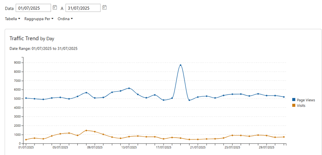Click the start date field 01/07/2025
Screen dimensions: 322x155
(x=33, y=8)
